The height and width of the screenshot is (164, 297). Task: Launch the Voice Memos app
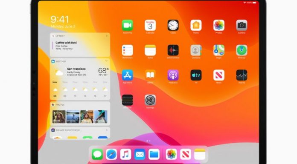173,50
